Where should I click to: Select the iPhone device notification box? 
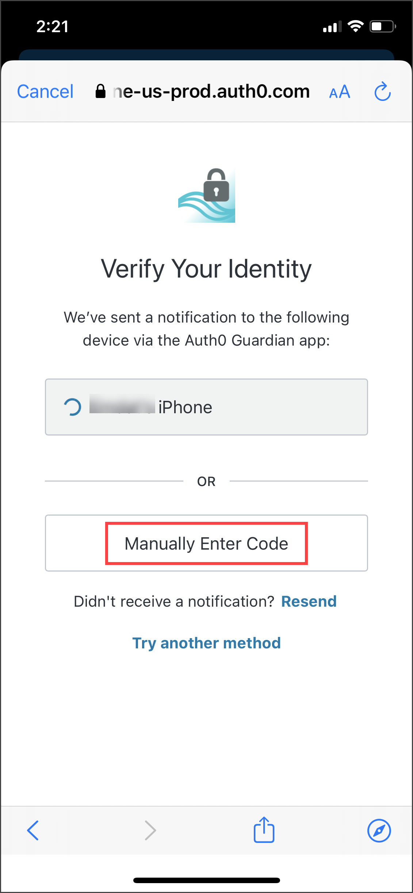click(206, 407)
